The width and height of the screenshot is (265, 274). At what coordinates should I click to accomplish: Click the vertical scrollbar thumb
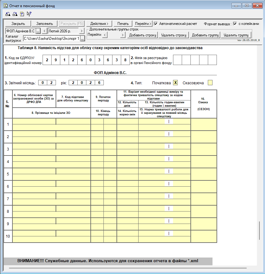(259, 230)
